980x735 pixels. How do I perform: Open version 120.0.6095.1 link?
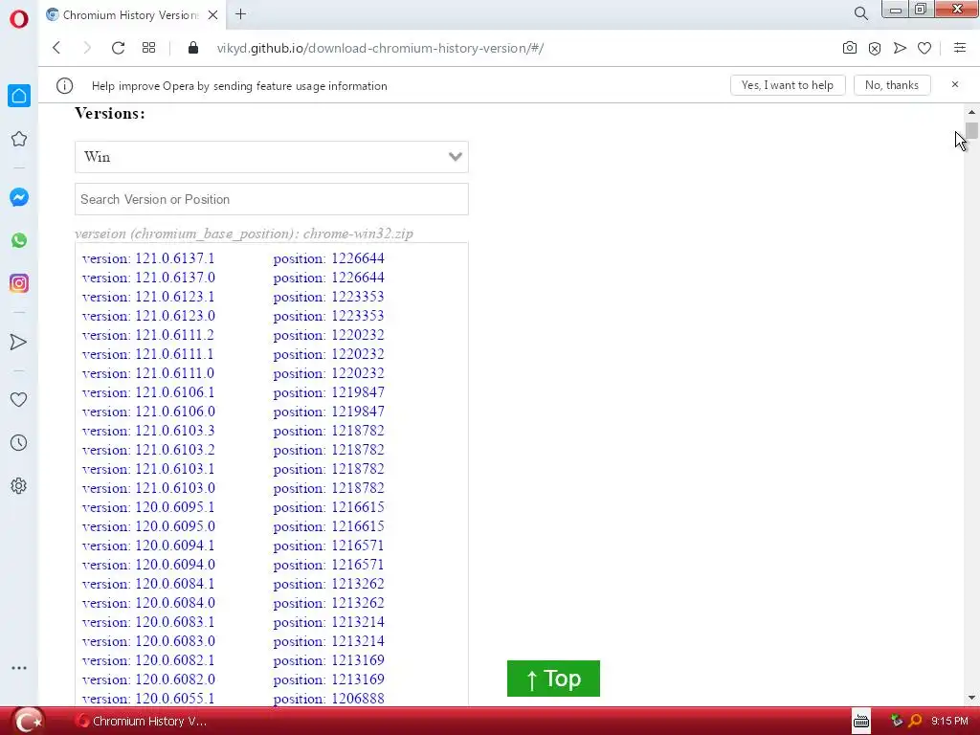148,507
